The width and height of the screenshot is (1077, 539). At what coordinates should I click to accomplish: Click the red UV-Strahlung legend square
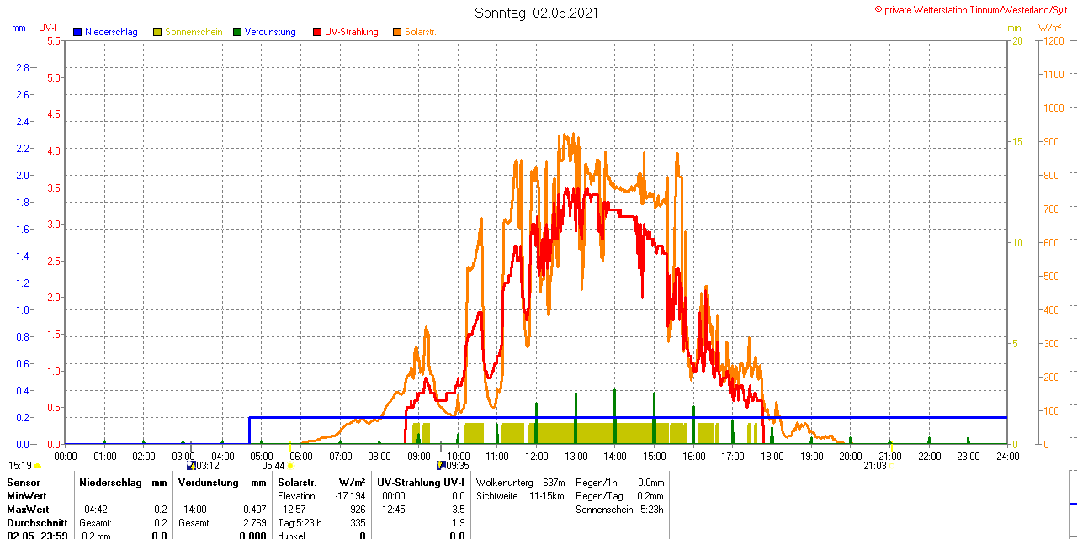click(x=317, y=32)
